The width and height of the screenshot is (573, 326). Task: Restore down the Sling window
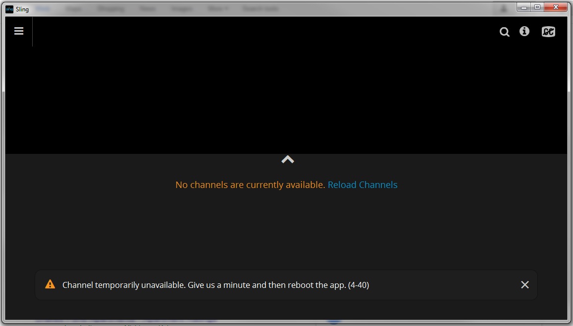coord(537,7)
